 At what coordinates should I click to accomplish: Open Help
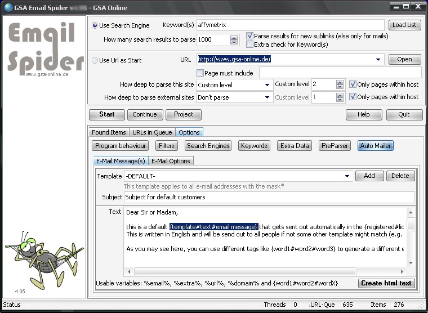[364, 115]
